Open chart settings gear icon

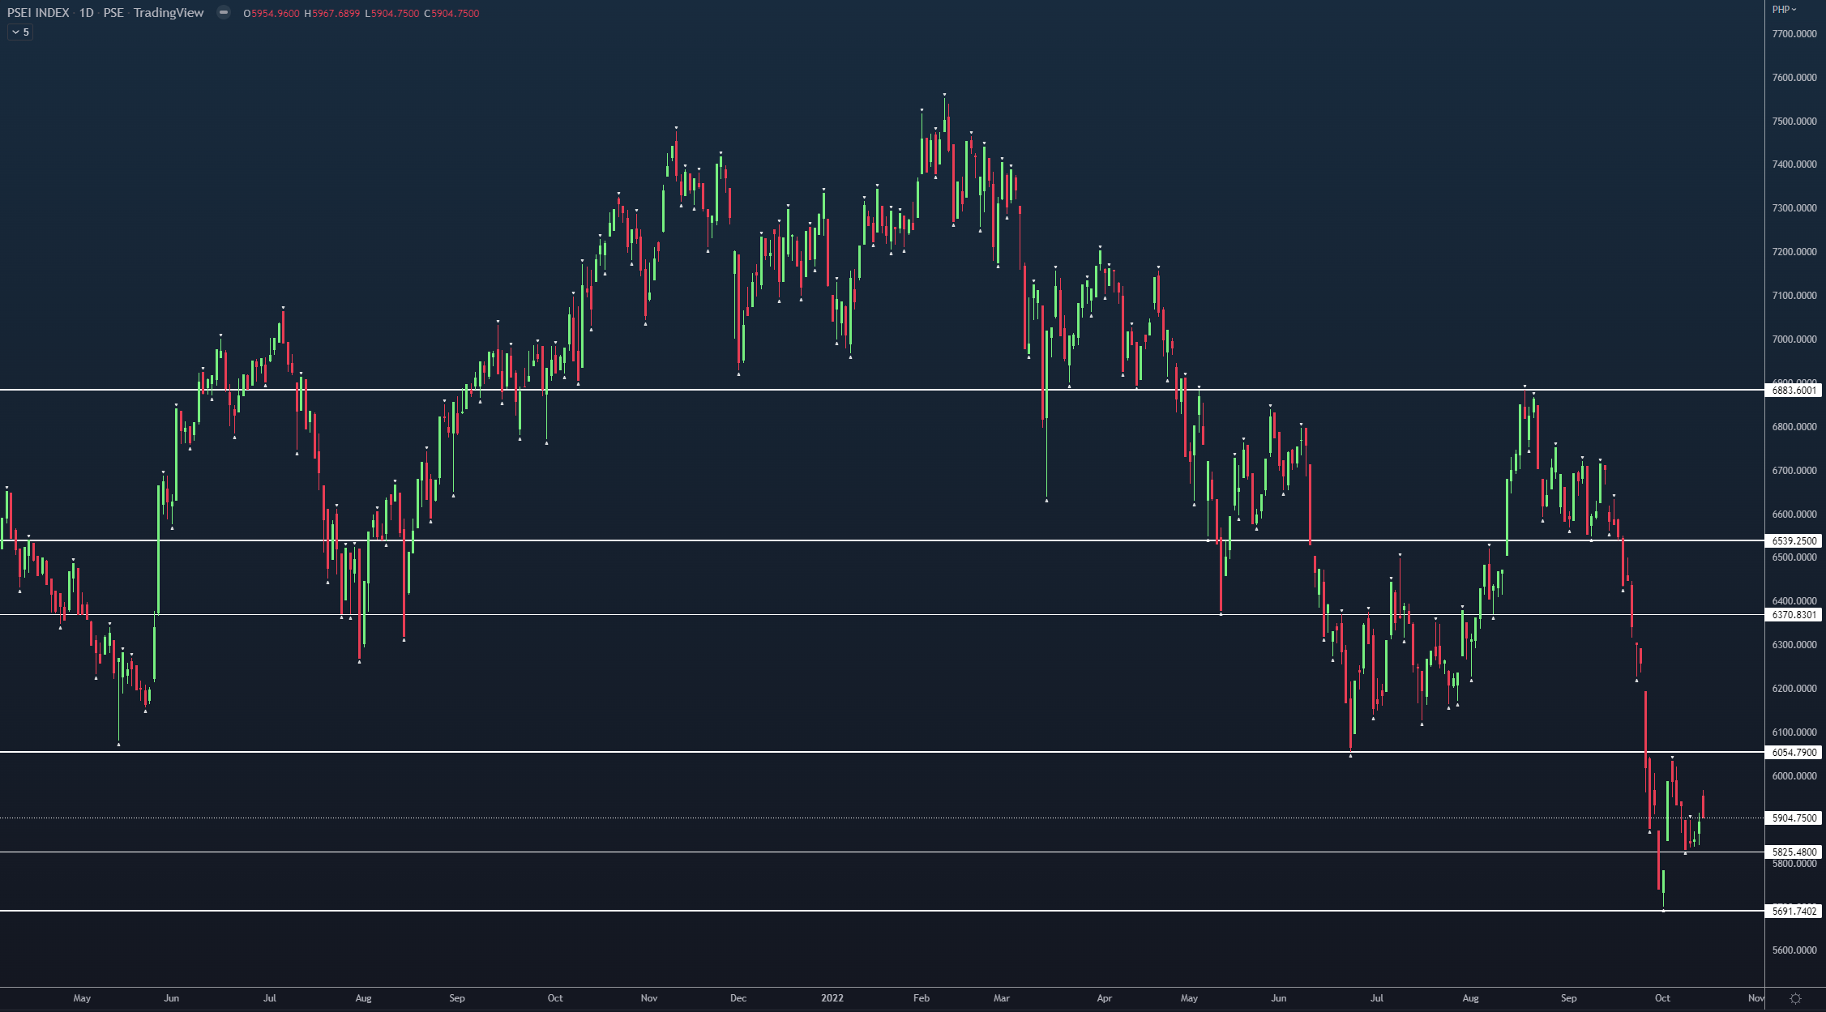click(1795, 998)
